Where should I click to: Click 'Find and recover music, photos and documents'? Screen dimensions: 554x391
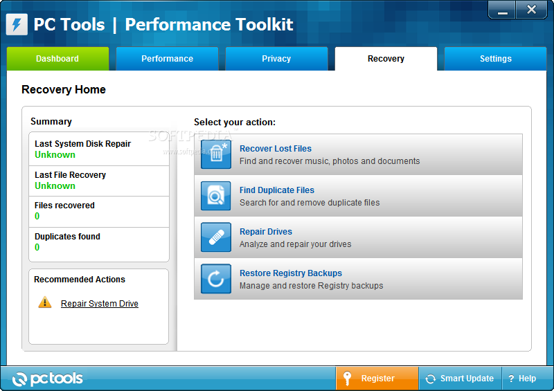330,161
